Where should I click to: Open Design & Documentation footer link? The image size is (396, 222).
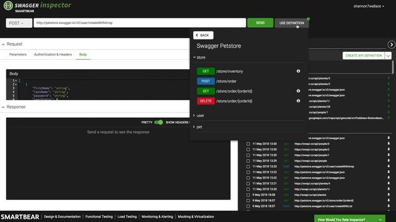pos(62,216)
